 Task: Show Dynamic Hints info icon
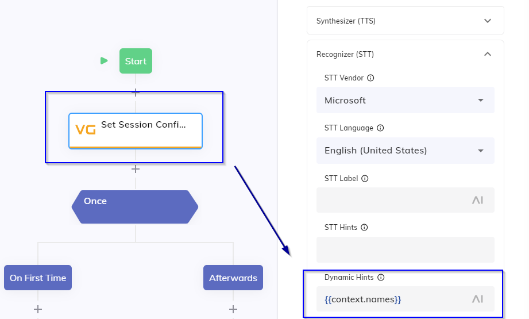tap(381, 278)
